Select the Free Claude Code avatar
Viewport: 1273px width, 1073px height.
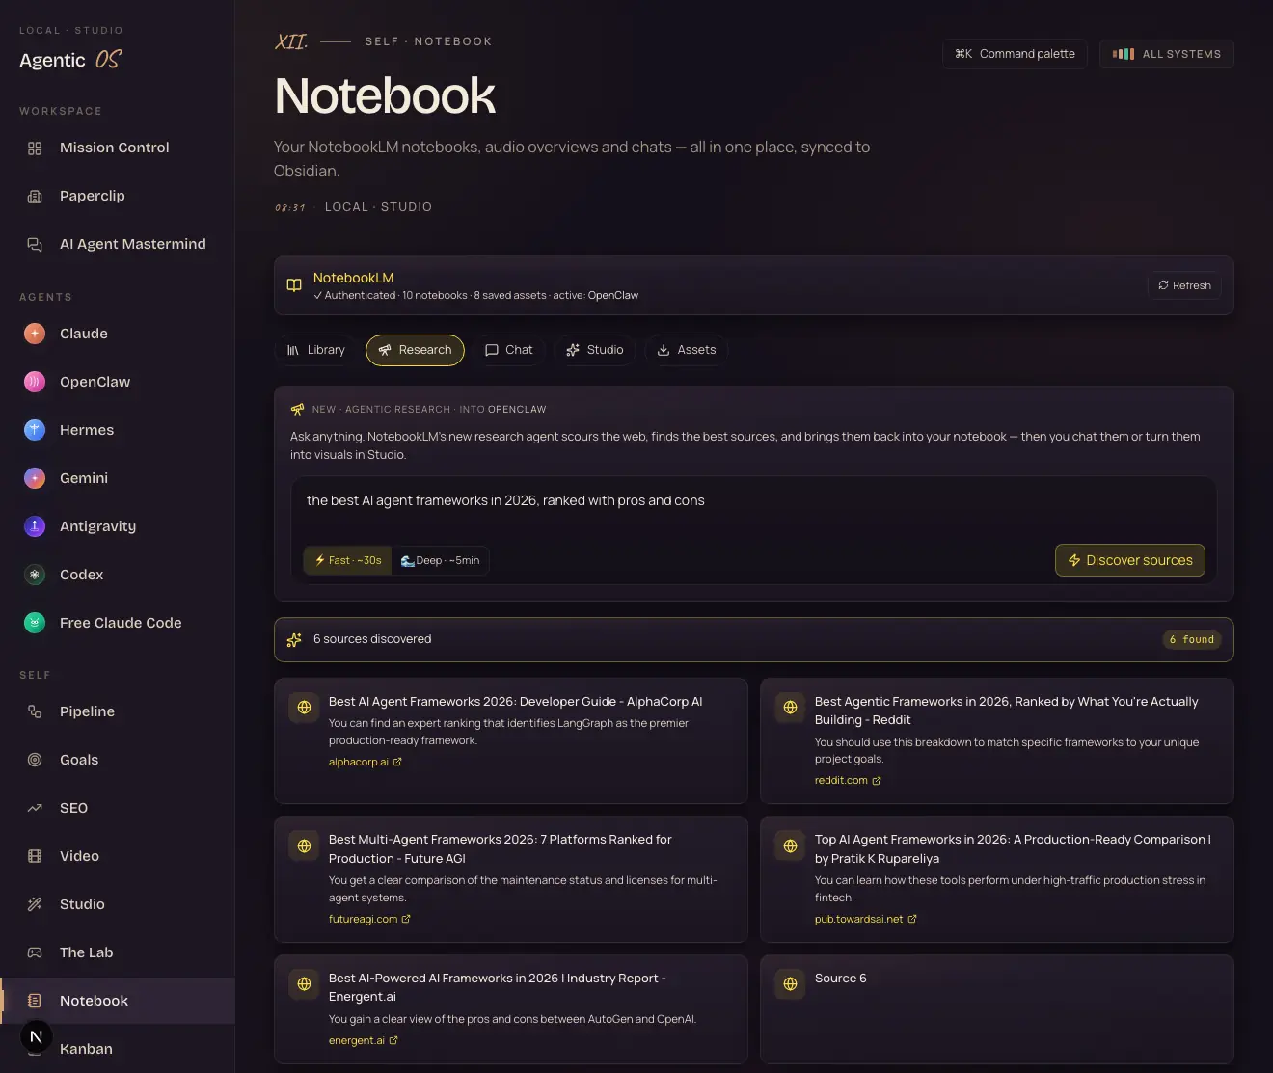click(x=35, y=623)
